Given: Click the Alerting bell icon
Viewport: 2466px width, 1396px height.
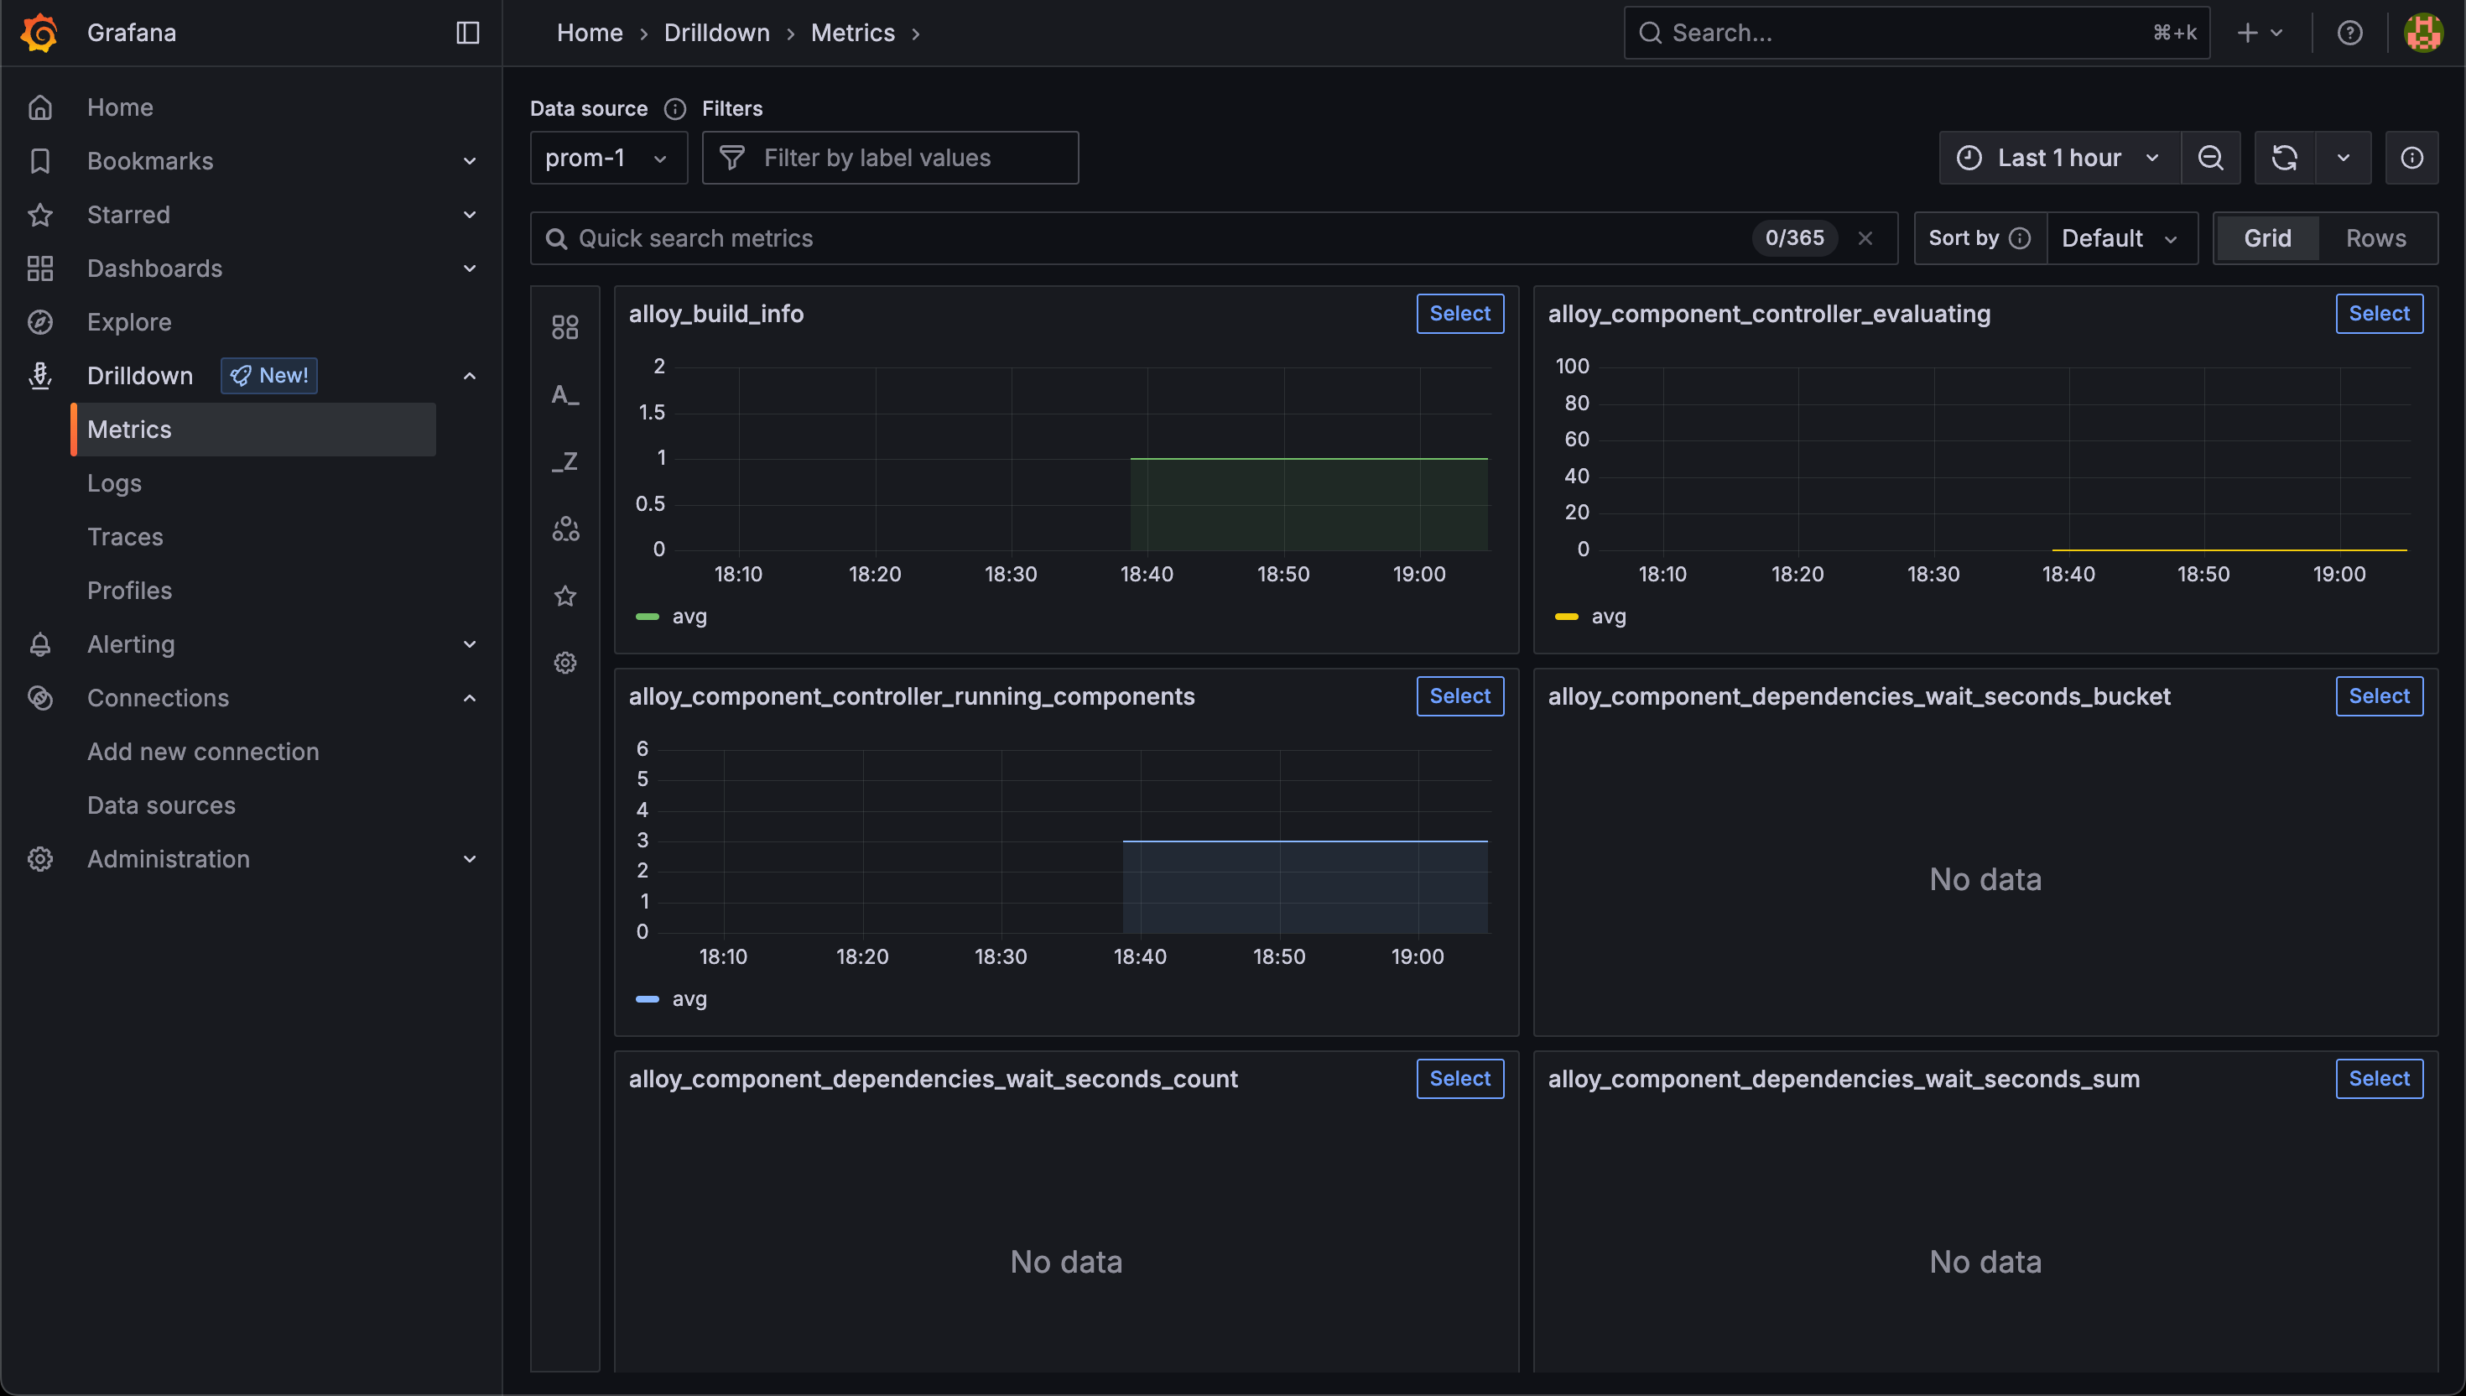Looking at the screenshot, I should click(40, 644).
